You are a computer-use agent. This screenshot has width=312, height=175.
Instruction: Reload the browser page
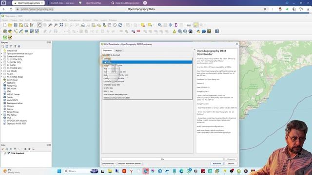[x=11, y=9]
